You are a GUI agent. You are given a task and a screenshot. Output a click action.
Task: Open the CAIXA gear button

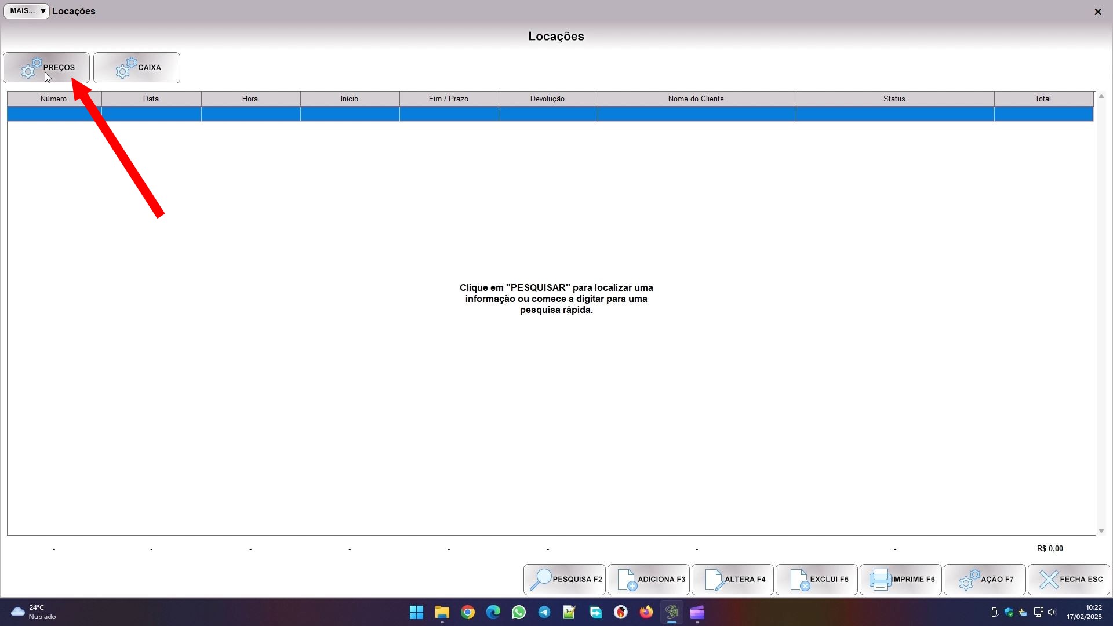coord(137,68)
